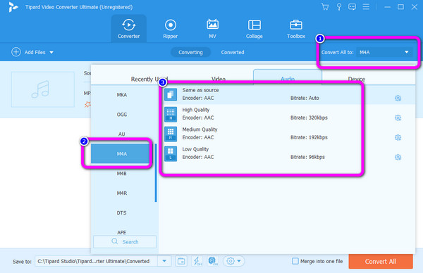Viewport: 423px width, 273px height.
Task: Click the Tipard app logo
Action: click(x=13, y=7)
